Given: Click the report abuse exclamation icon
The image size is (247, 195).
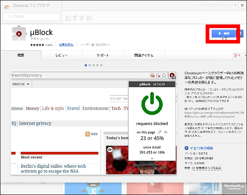Looking at the screenshot, I should pyautogui.click(x=186, y=148).
